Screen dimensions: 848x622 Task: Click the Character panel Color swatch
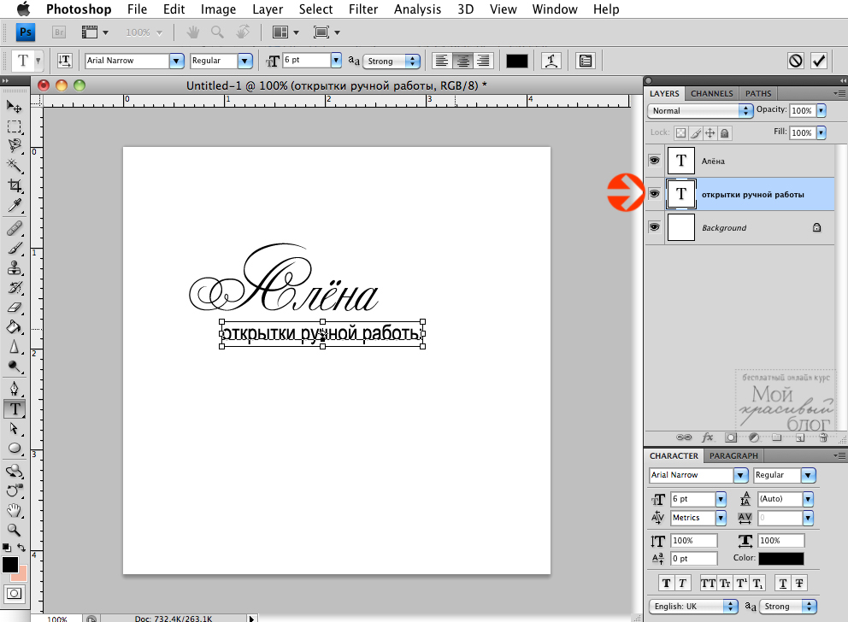(x=780, y=559)
